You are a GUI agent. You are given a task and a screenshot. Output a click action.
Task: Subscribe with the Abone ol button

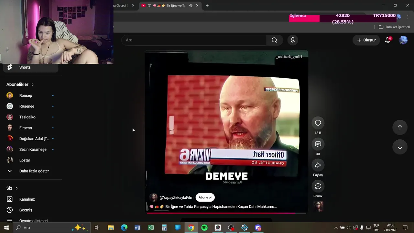point(205,197)
